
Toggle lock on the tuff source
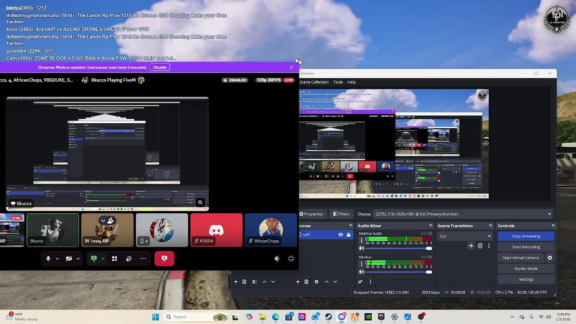(348, 234)
